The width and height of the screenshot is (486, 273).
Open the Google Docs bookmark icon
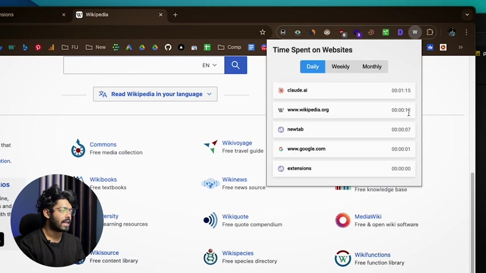251,47
